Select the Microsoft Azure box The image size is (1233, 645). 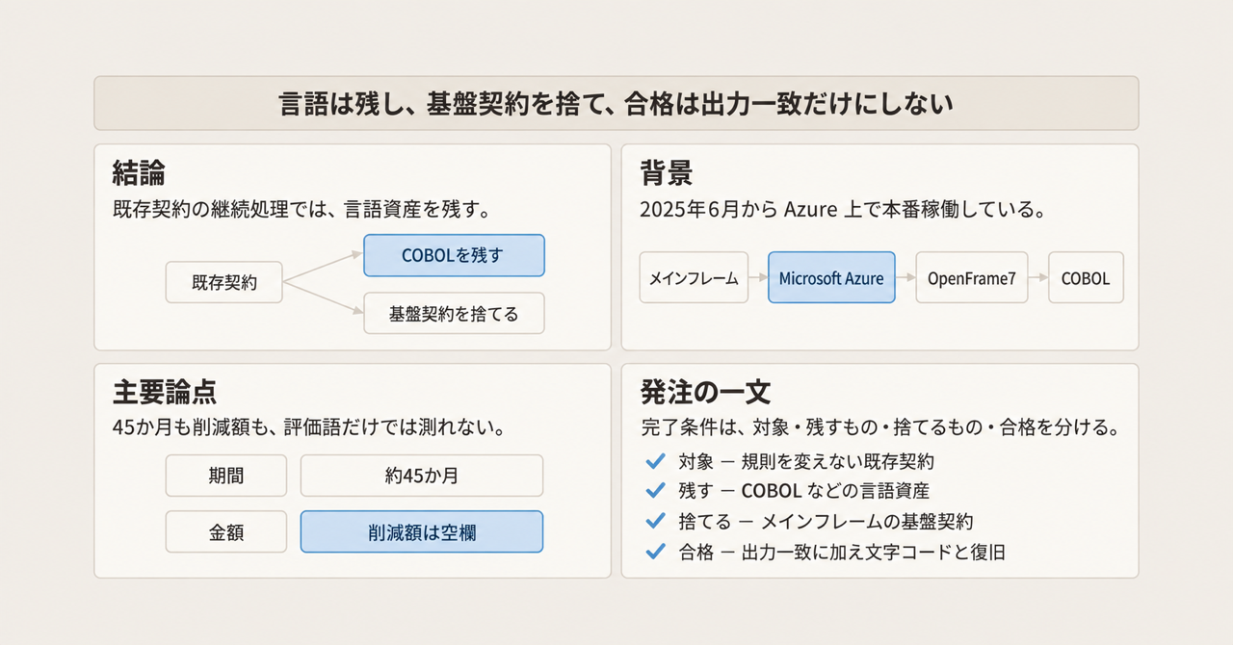(x=831, y=278)
